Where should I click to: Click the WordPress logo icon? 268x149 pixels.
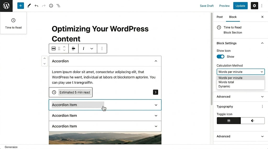pos(6,6)
